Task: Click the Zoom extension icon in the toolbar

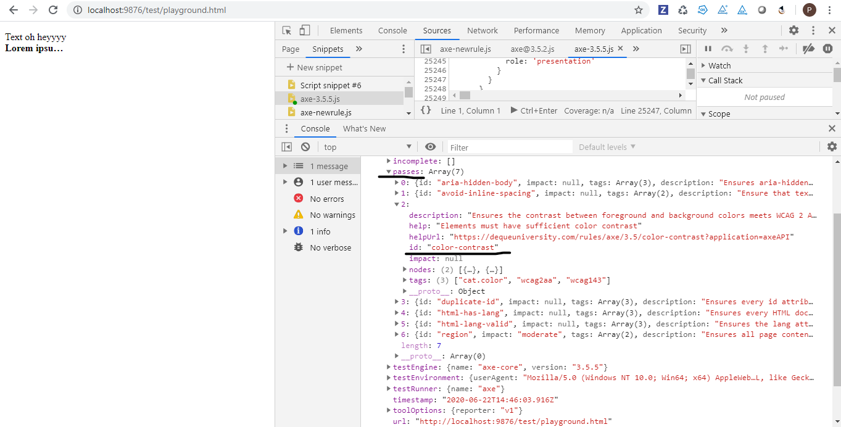Action: point(663,10)
